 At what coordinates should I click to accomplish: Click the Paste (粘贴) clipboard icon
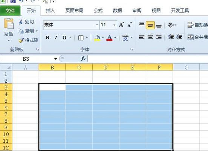(9, 23)
